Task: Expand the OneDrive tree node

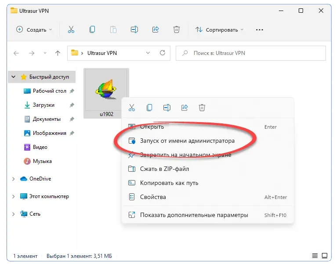Action: [x=13, y=179]
